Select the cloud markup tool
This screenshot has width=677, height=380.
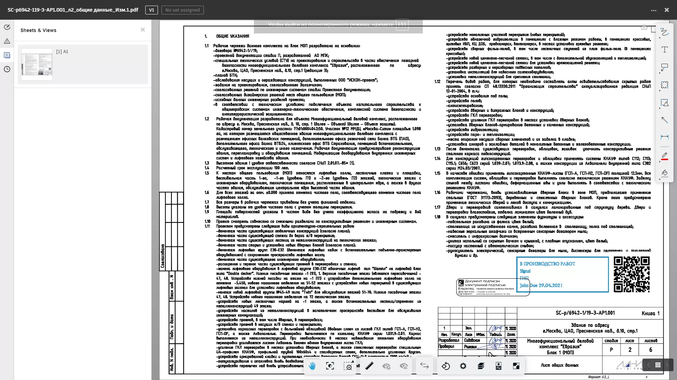pos(664,85)
